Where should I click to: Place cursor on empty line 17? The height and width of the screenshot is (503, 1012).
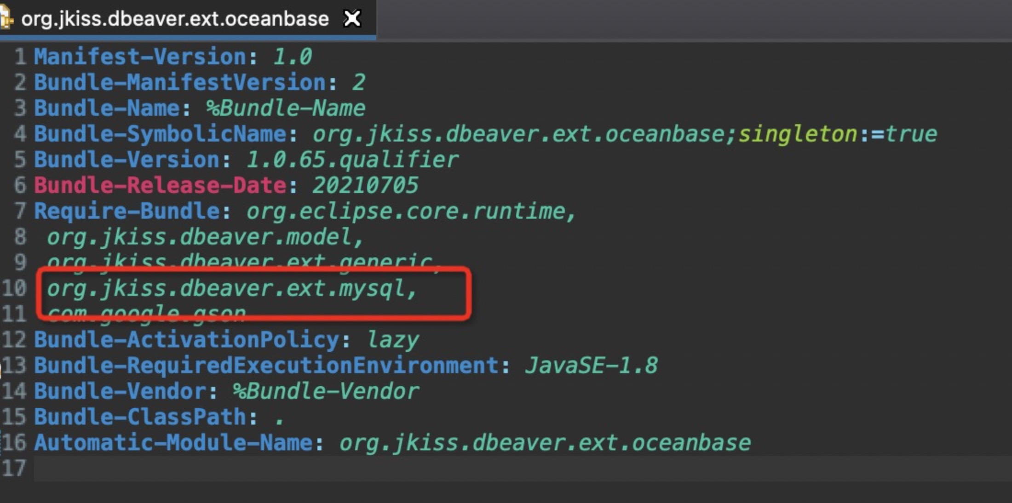(x=523, y=469)
